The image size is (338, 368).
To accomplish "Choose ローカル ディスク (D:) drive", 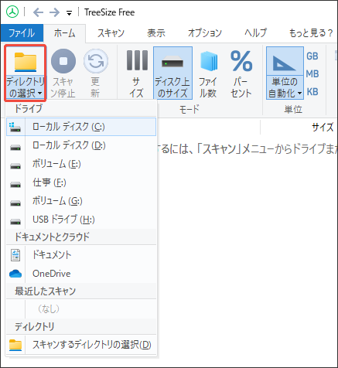I will [81, 145].
